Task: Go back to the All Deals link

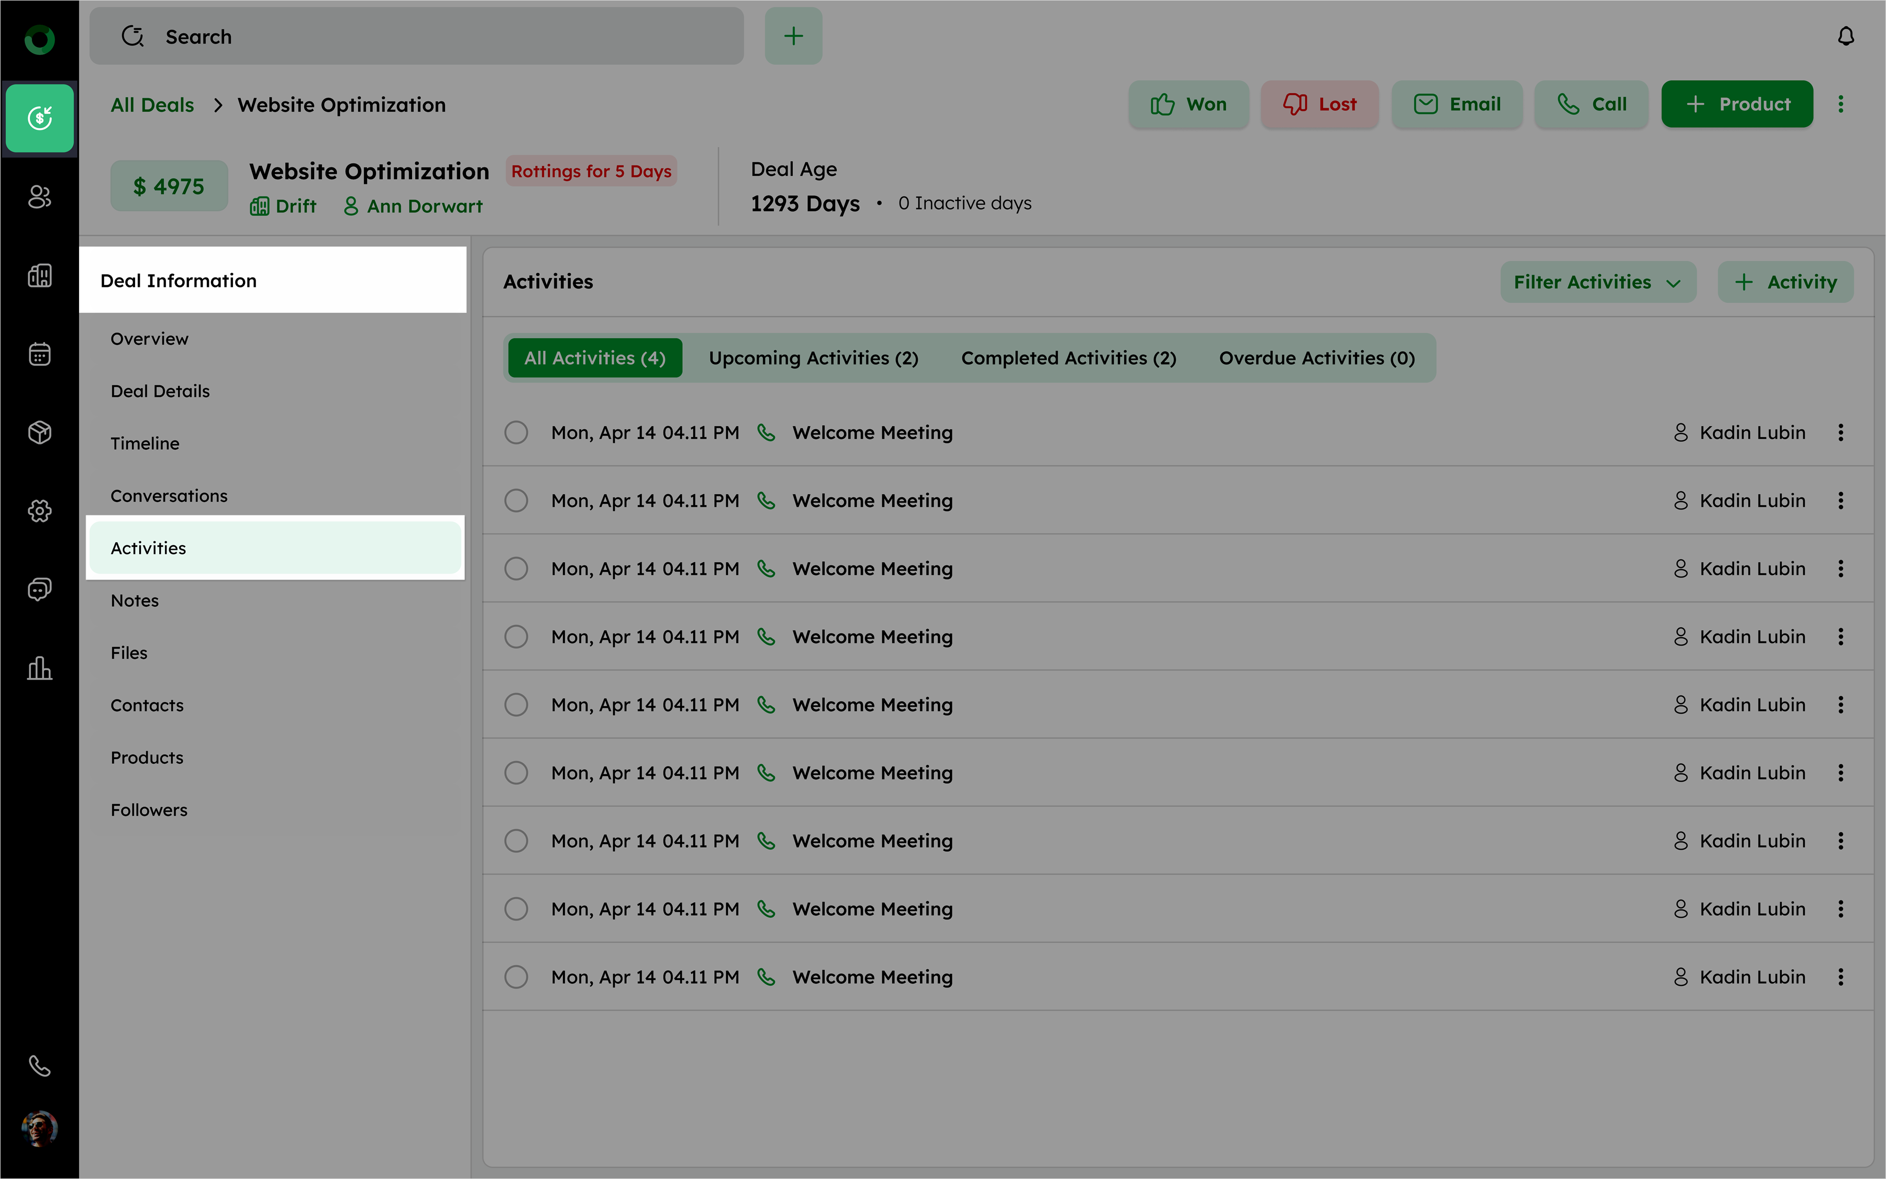Action: (x=152, y=105)
